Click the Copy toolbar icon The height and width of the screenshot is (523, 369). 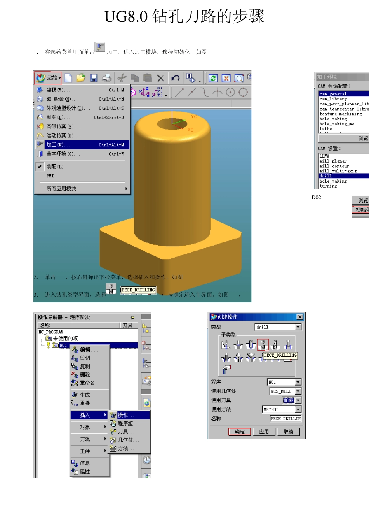[x=135, y=78]
